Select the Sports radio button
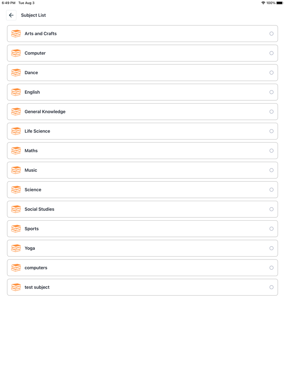This screenshot has height=381, width=285. (x=272, y=229)
